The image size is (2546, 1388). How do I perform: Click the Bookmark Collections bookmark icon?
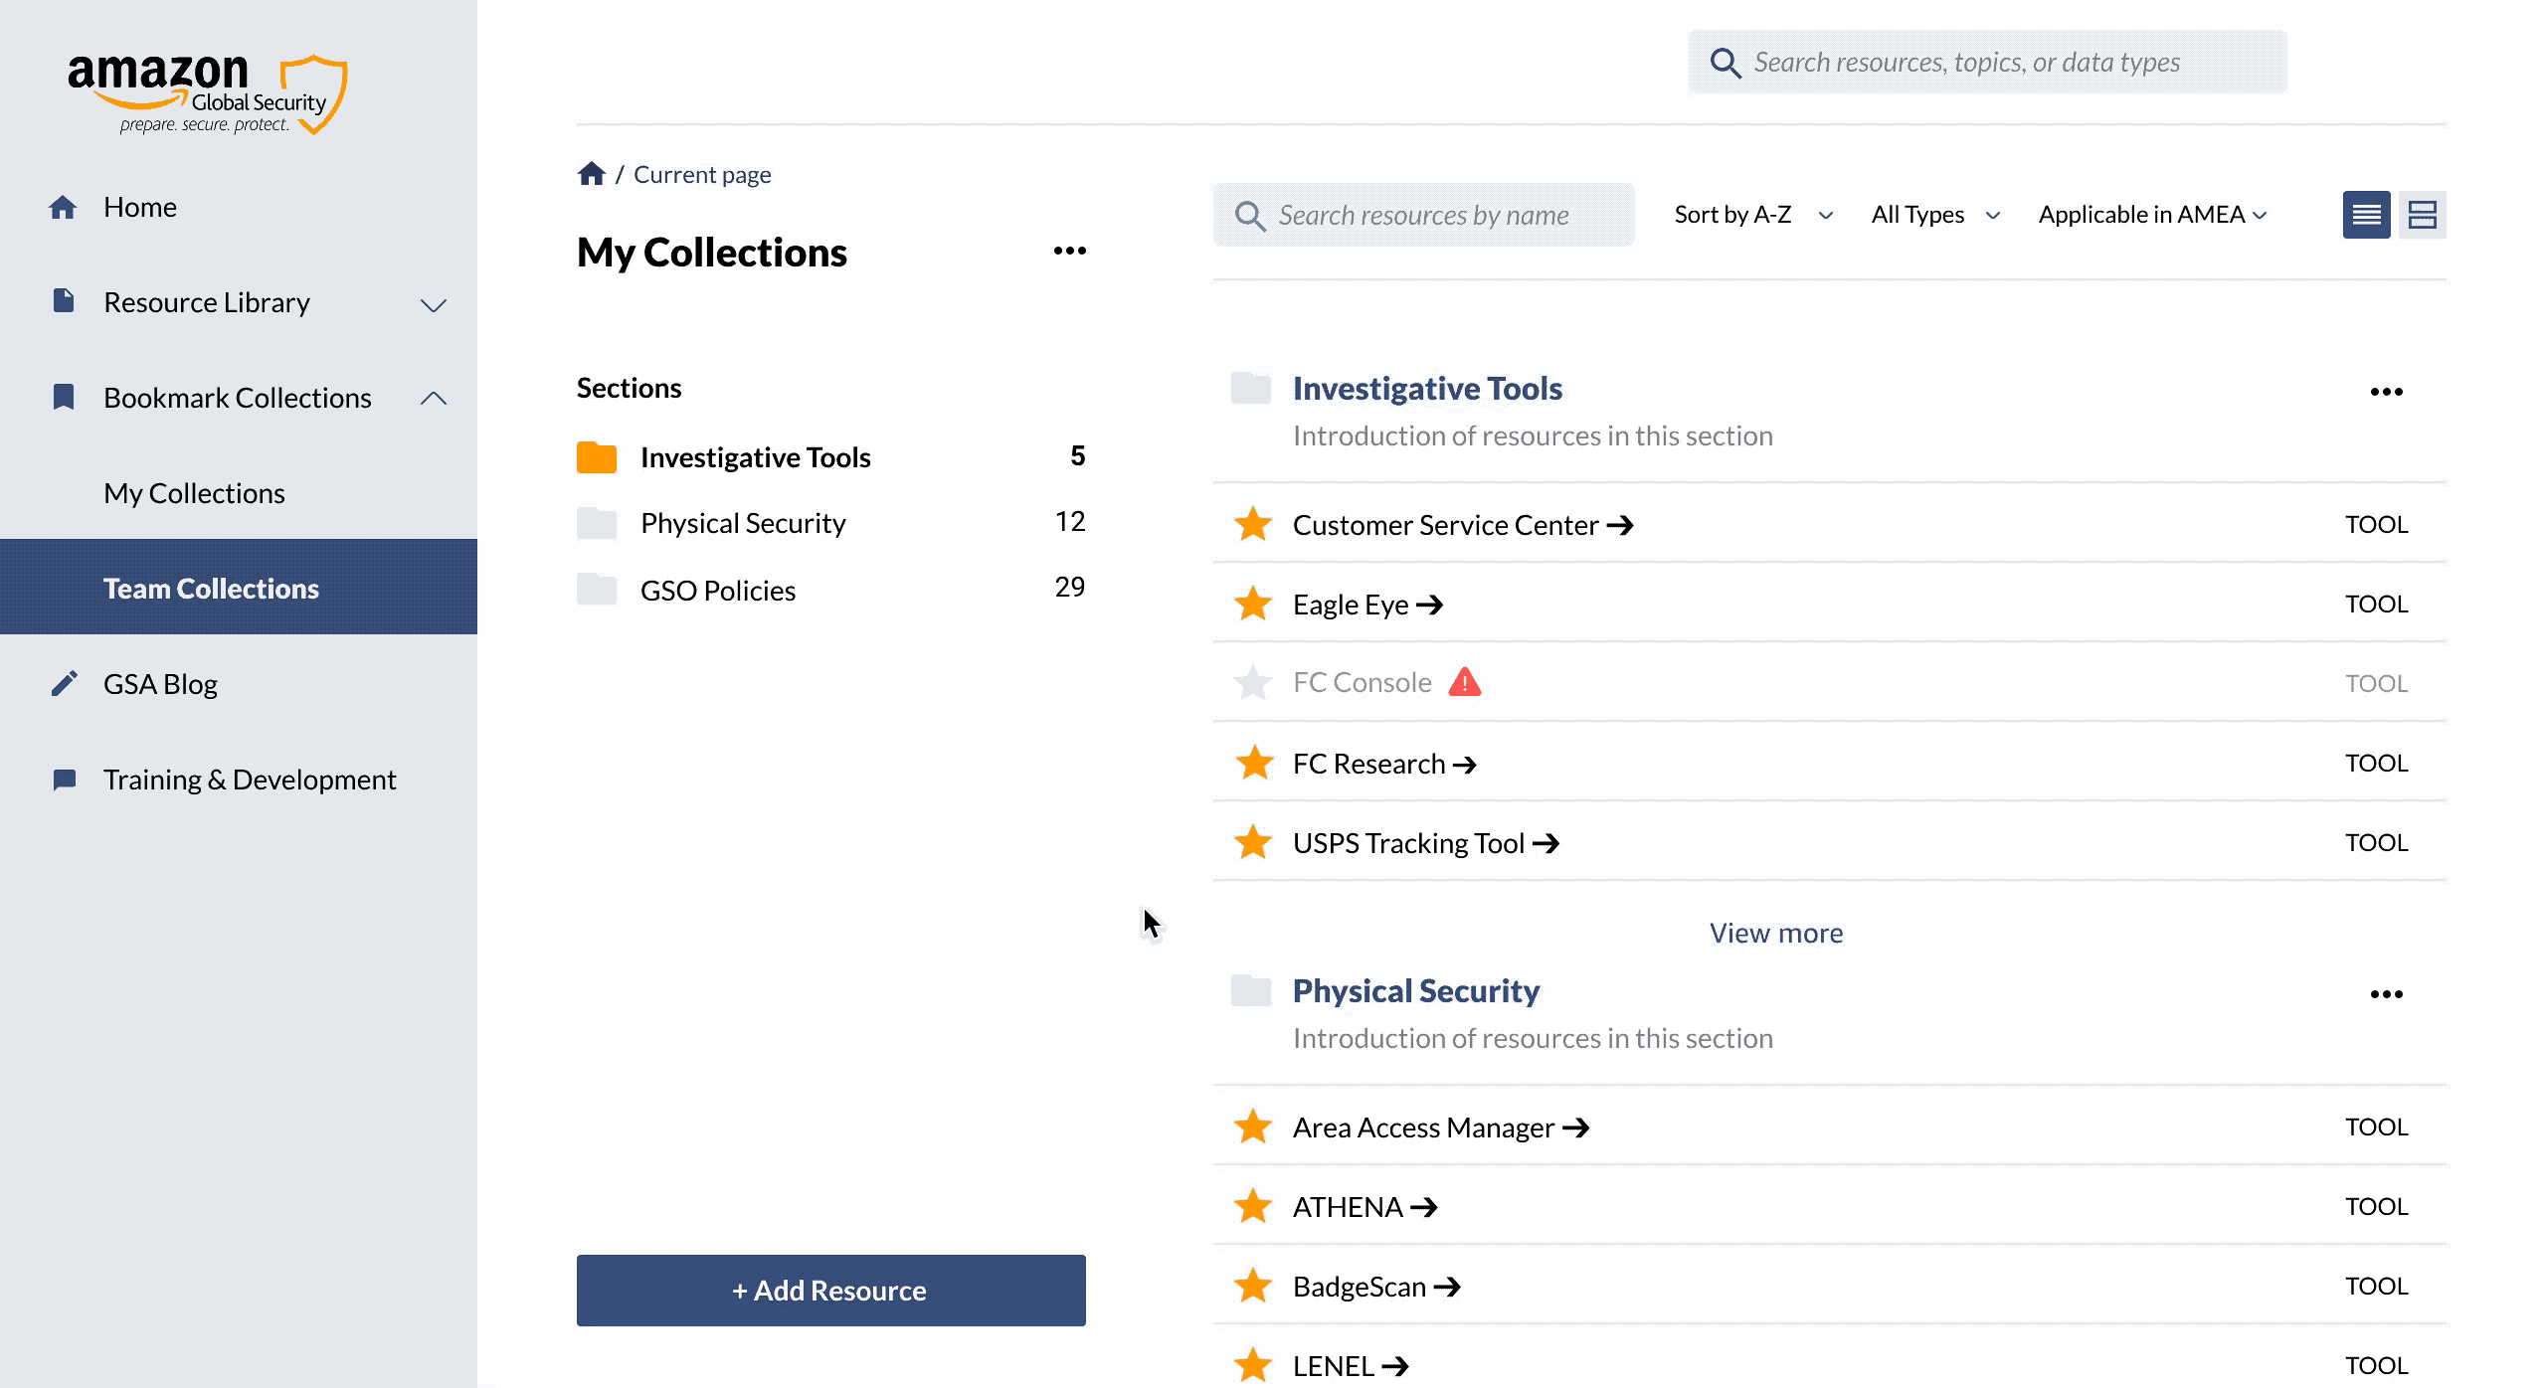click(63, 397)
